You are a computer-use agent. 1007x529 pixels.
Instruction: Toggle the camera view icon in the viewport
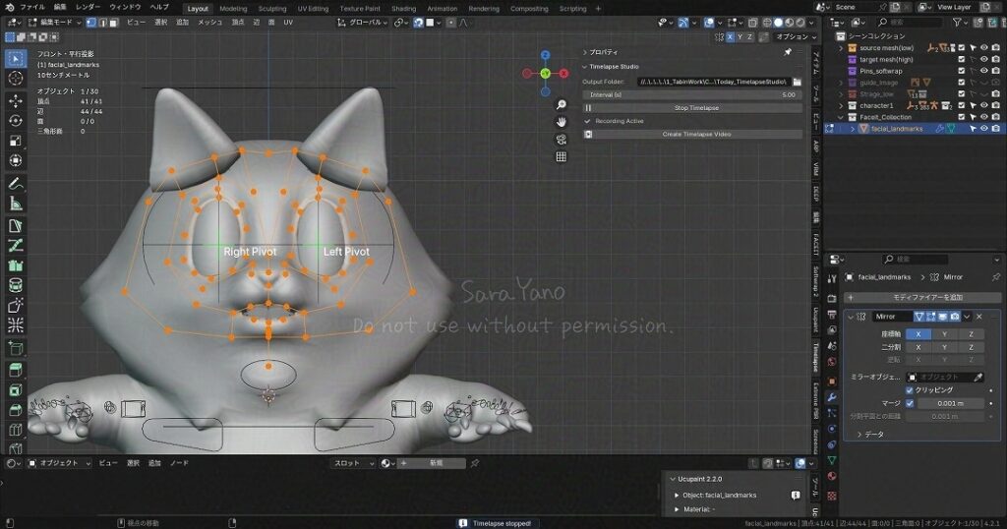click(x=561, y=139)
